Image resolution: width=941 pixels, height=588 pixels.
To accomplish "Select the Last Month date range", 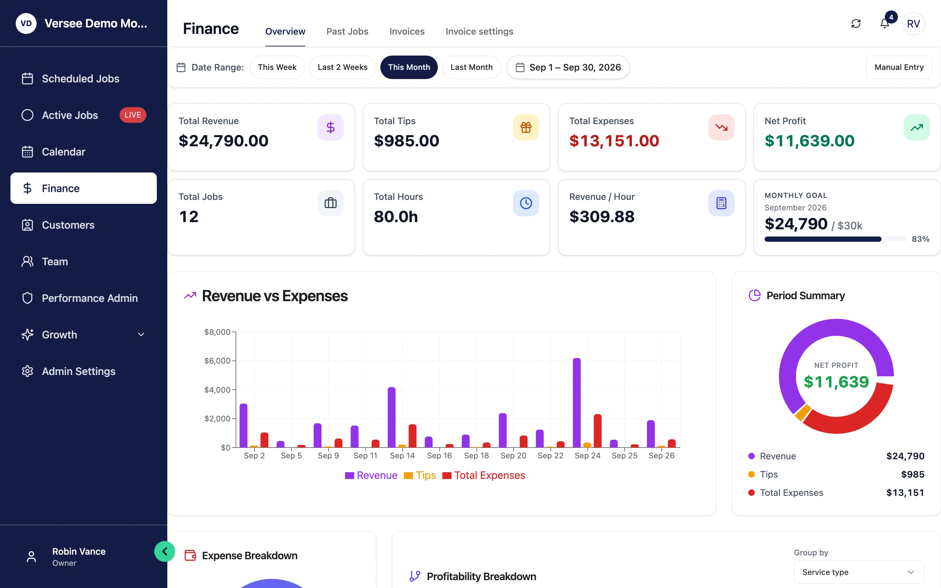I will (471, 67).
